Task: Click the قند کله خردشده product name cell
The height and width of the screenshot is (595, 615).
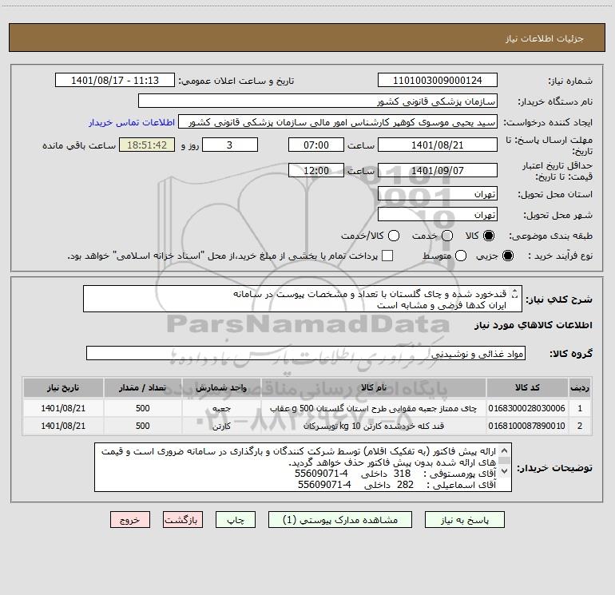Action: click(374, 426)
